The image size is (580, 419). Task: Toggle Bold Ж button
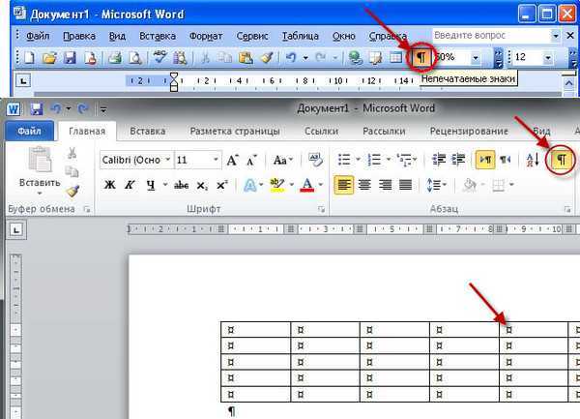[109, 184]
